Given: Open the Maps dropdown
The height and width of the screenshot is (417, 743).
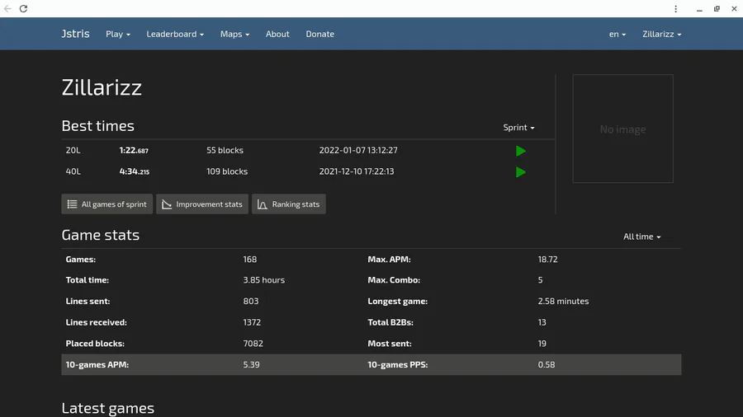Looking at the screenshot, I should 234,34.
